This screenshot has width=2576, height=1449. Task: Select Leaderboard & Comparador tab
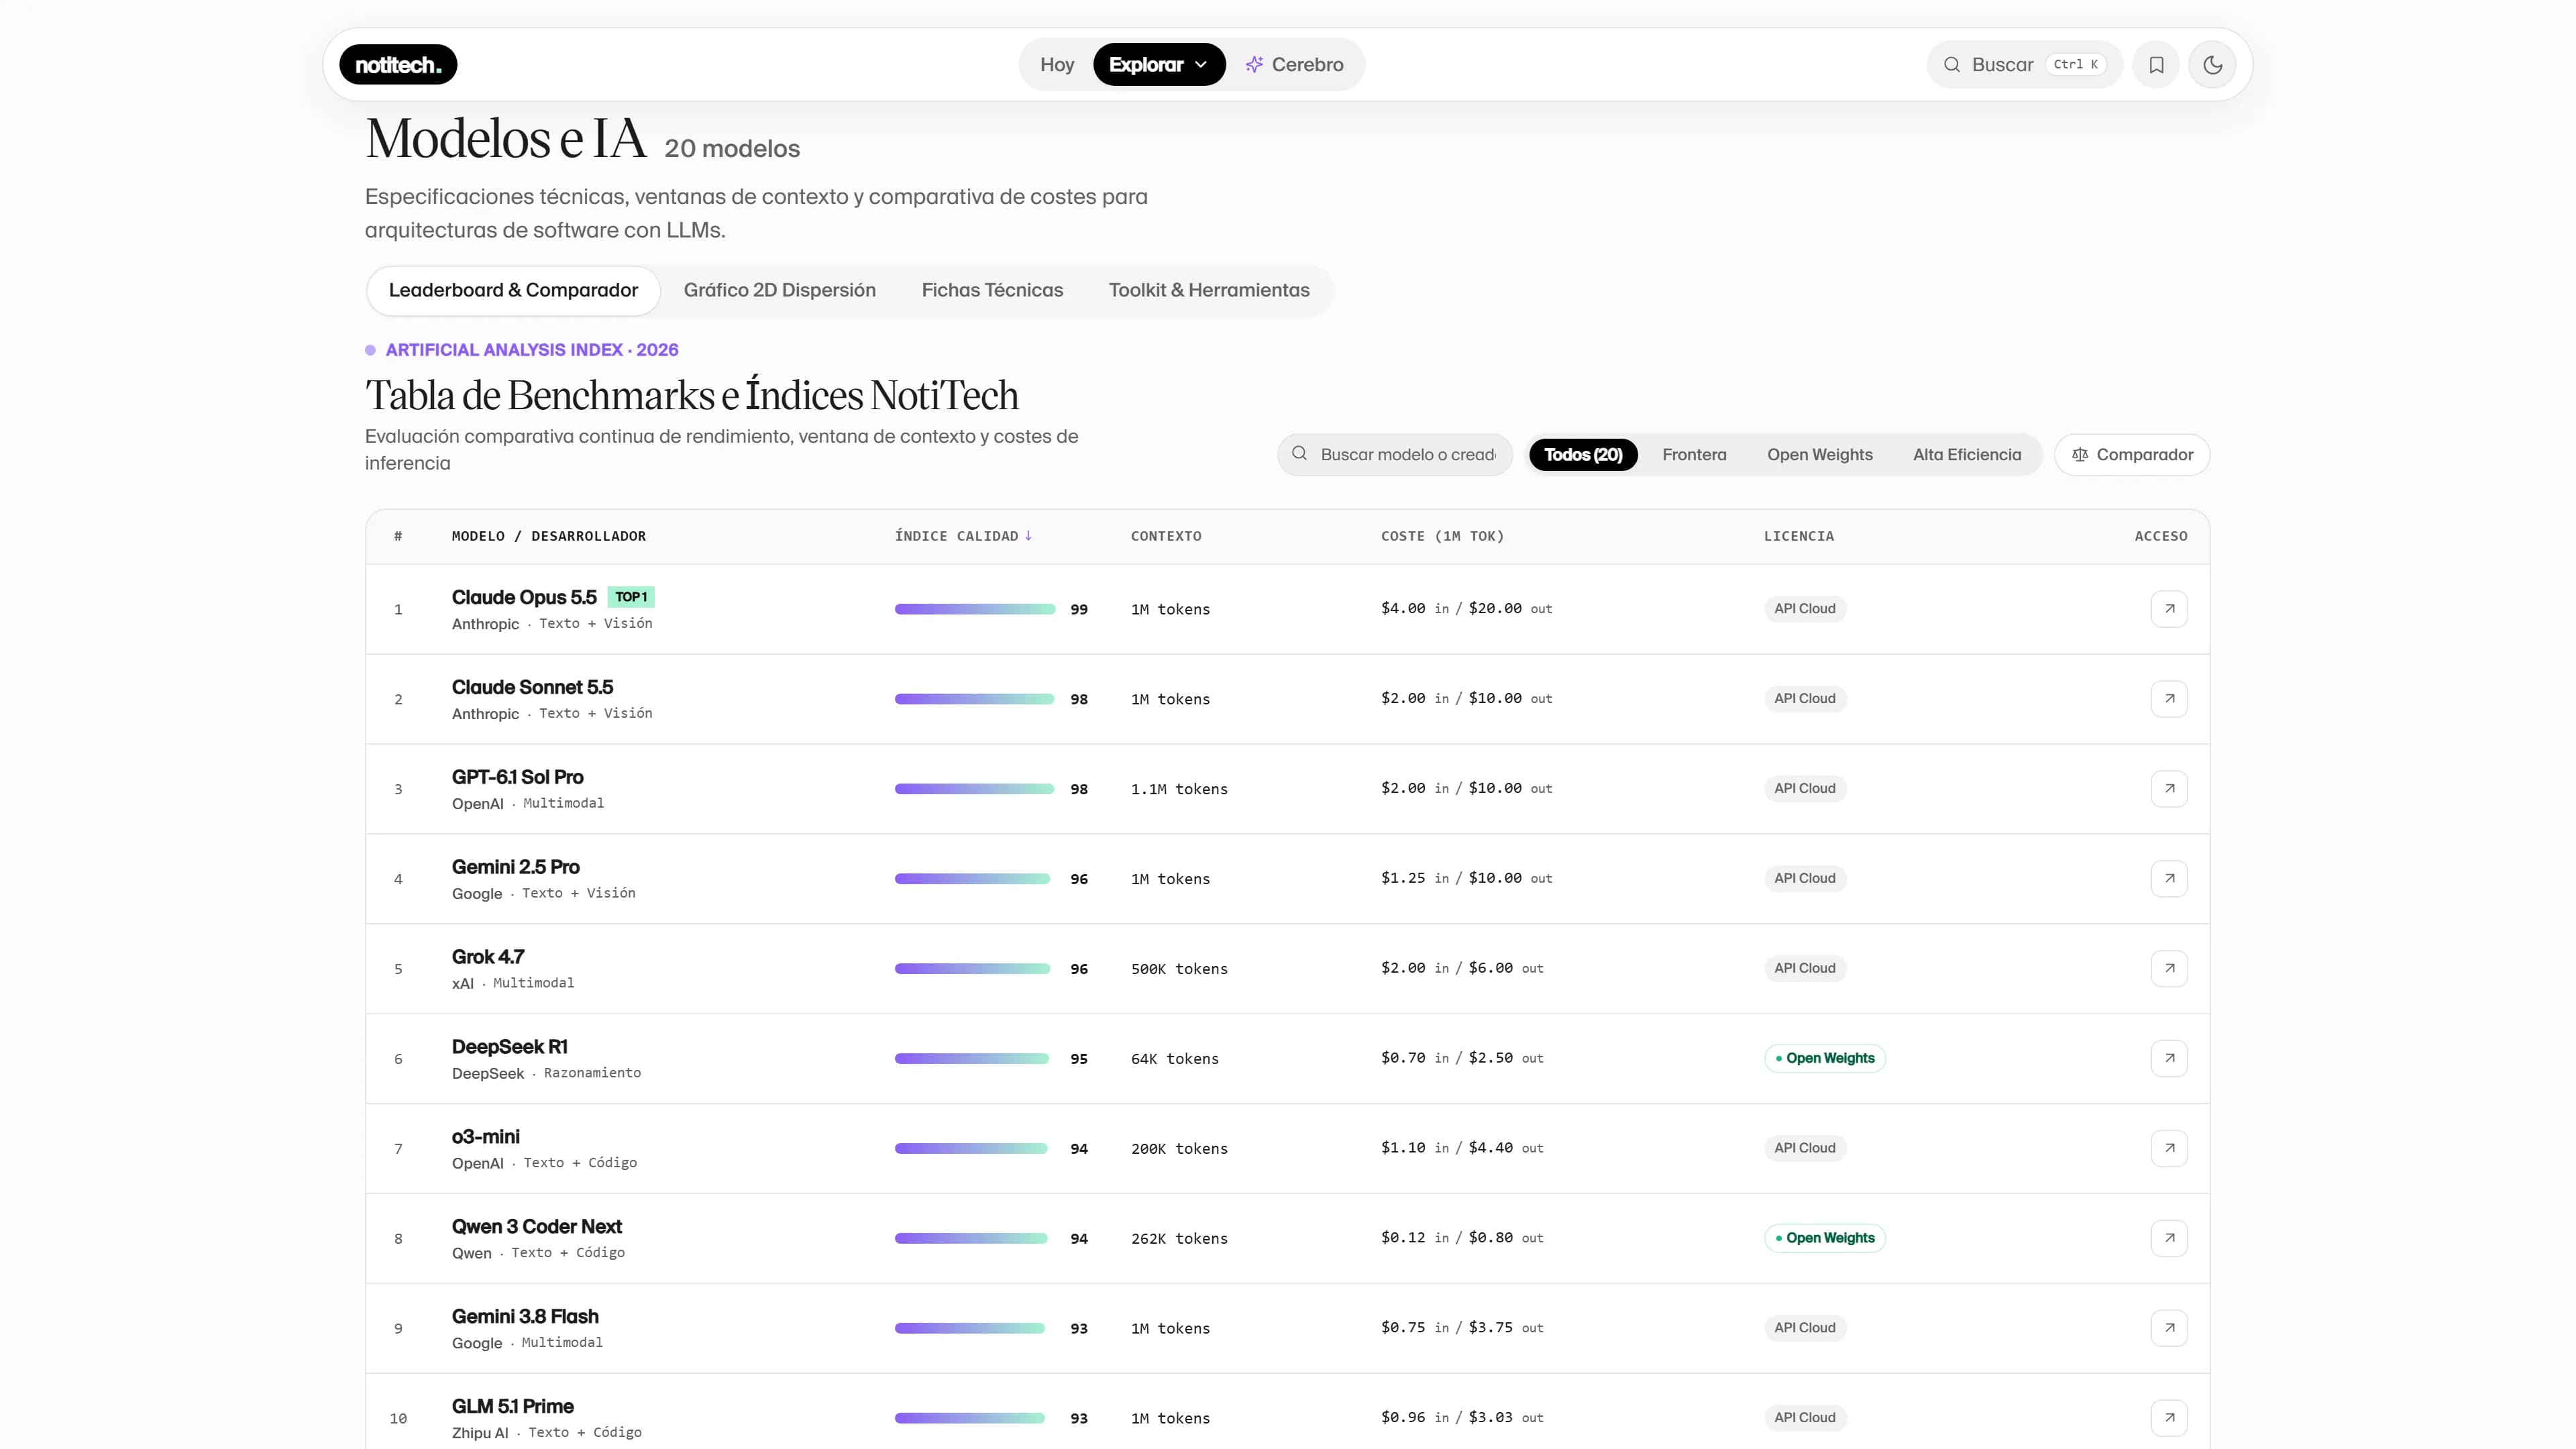pyautogui.click(x=513, y=291)
